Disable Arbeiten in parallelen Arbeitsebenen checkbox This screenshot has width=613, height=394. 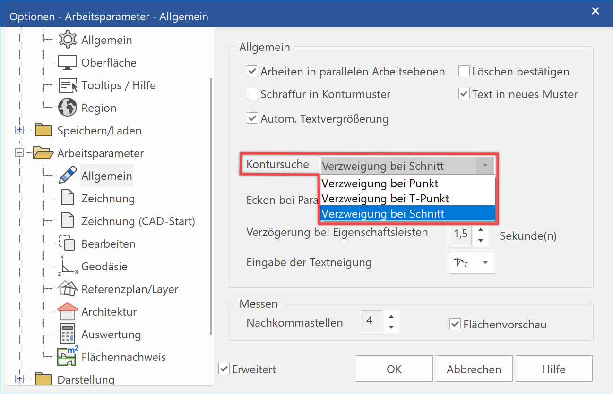(252, 72)
